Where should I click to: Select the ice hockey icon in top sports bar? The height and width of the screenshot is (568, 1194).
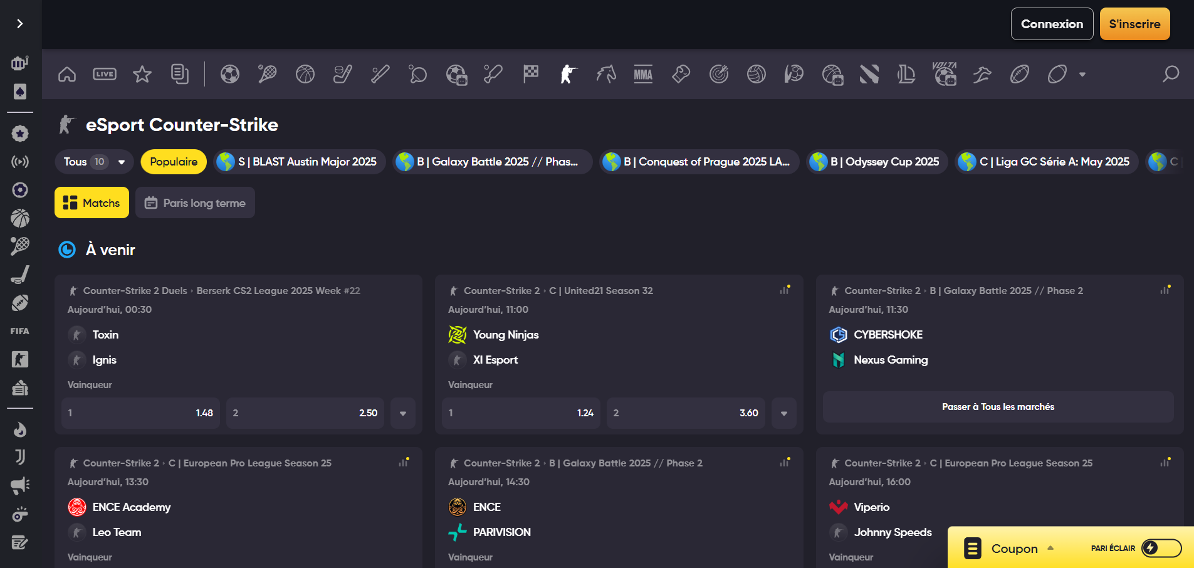(343, 74)
